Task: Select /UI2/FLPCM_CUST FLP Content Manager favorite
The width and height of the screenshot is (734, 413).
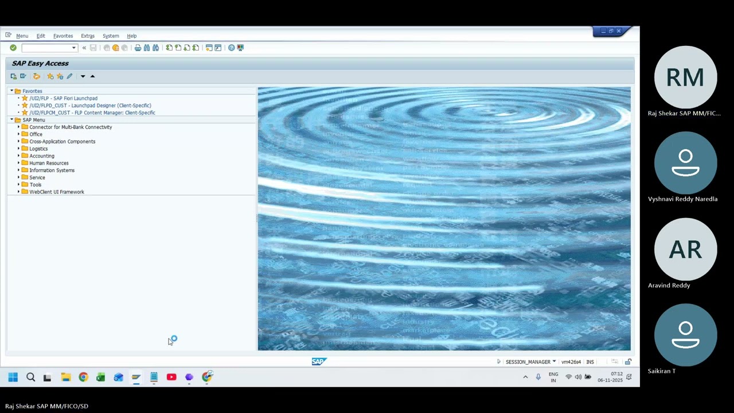Action: click(92, 113)
